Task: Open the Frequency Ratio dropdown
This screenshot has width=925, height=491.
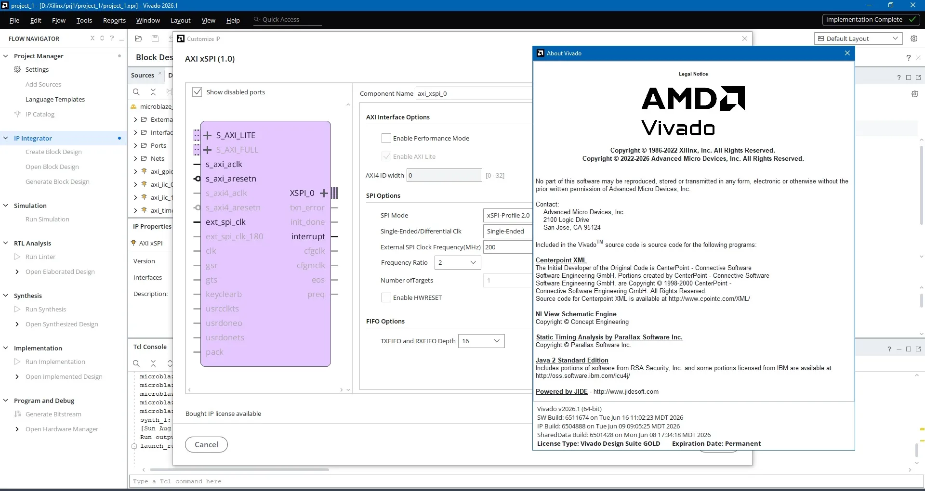Action: (458, 263)
